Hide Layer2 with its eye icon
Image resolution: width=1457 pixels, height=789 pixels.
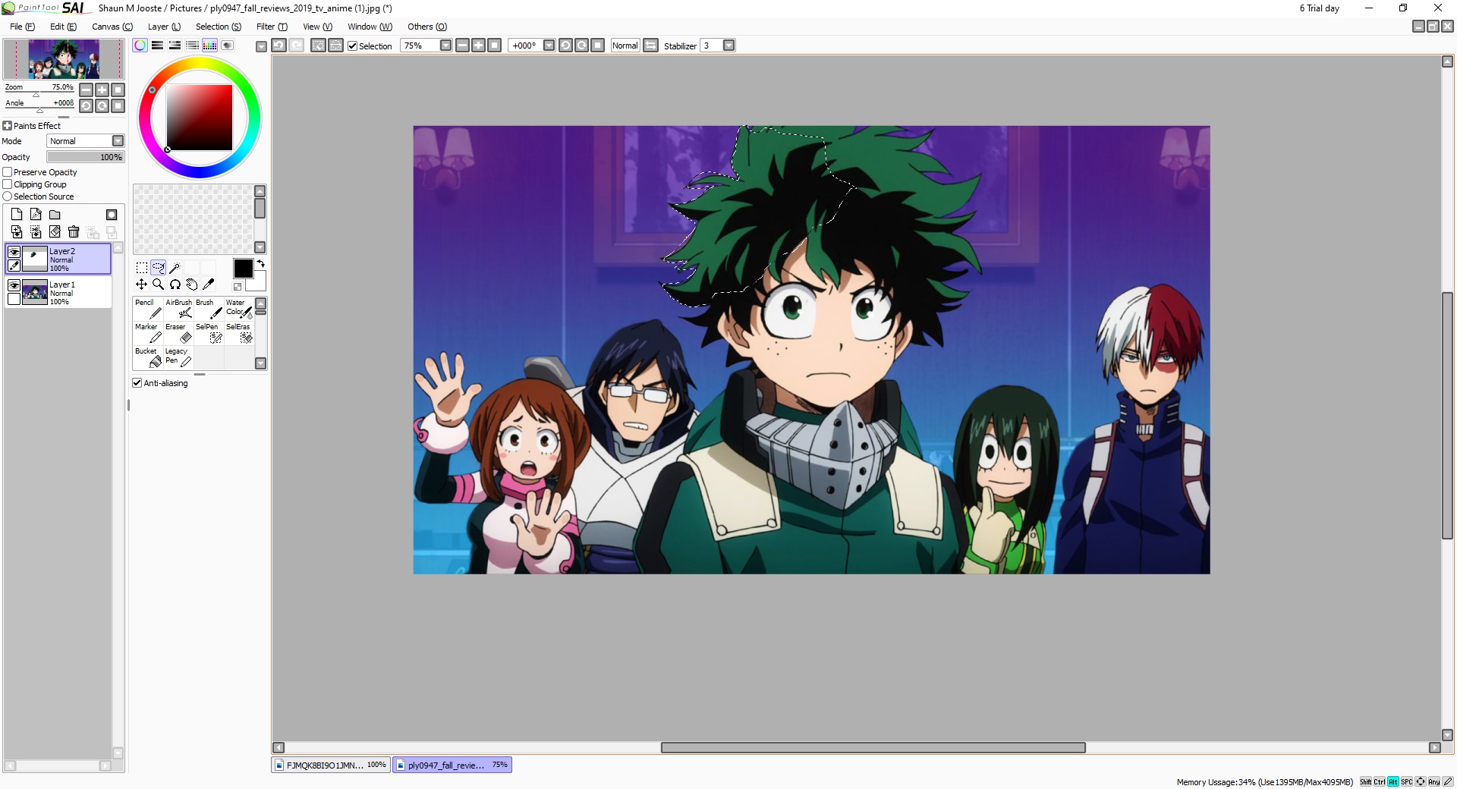14,252
